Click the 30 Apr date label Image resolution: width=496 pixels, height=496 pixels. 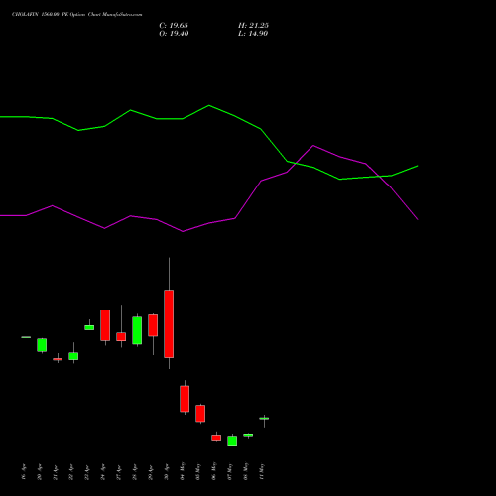click(x=167, y=472)
